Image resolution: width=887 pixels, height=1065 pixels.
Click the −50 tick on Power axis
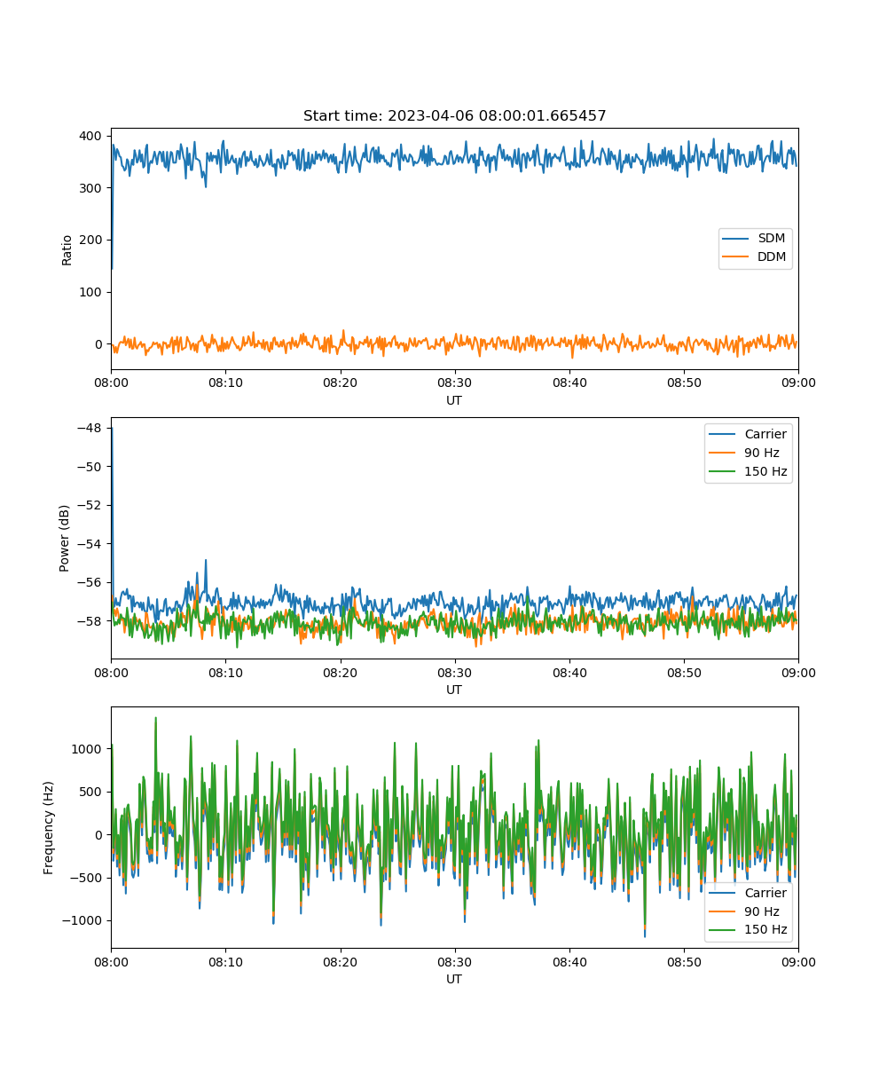tap(91, 466)
